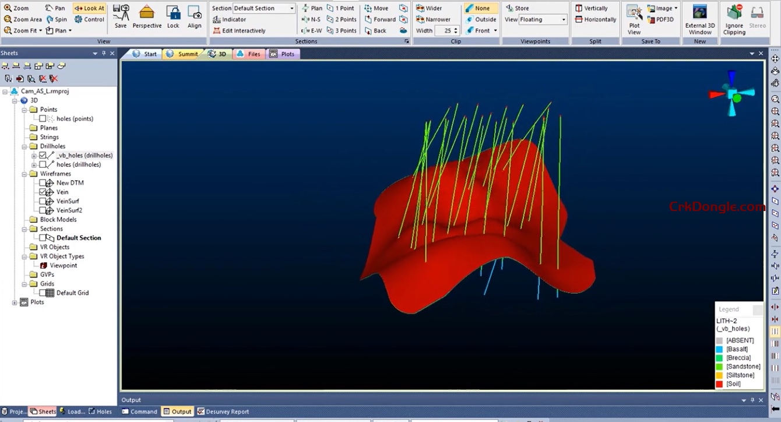Create a new External 3D Window
This screenshot has height=422, width=781.
[699, 19]
